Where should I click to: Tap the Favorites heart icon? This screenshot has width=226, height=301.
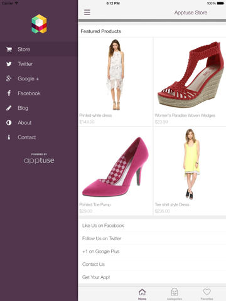coord(207,292)
